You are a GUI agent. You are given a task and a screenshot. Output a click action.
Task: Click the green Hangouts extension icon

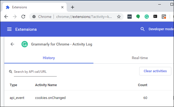(138, 17)
